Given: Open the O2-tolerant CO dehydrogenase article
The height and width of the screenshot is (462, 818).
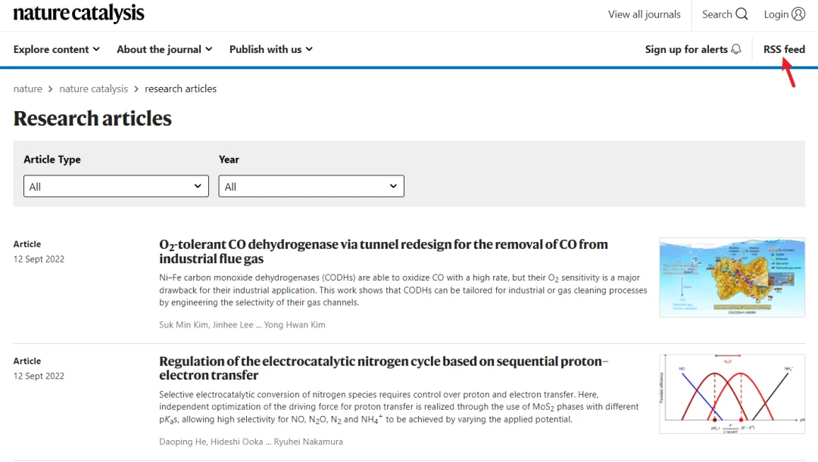Looking at the screenshot, I should pyautogui.click(x=383, y=252).
